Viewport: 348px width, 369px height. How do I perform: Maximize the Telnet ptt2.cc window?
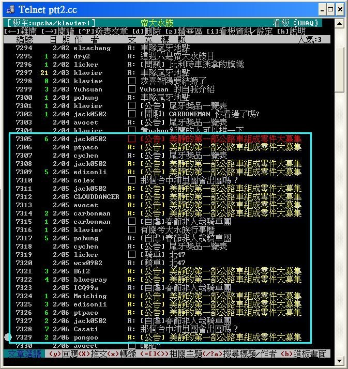click(x=330, y=10)
